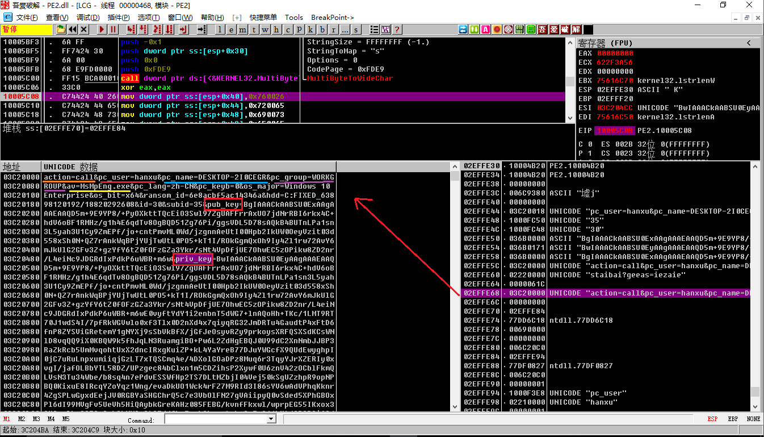The height and width of the screenshot is (437, 764).
Task: Open the Call stack with the 'k' icon
Action: pos(312,28)
